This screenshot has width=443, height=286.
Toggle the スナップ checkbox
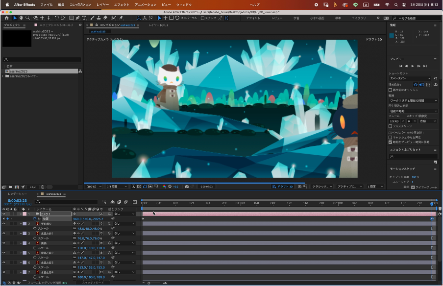(202, 18)
